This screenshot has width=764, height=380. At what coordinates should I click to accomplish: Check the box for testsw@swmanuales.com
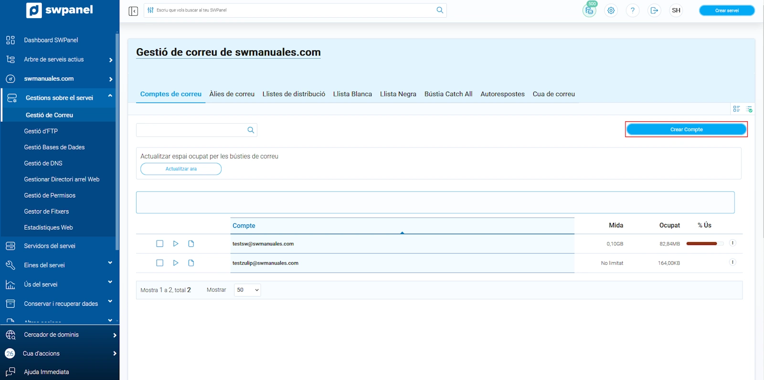click(160, 244)
